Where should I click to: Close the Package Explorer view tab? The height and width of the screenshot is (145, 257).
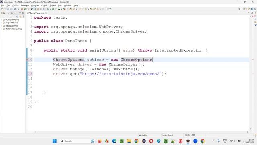click(x=8, y=13)
